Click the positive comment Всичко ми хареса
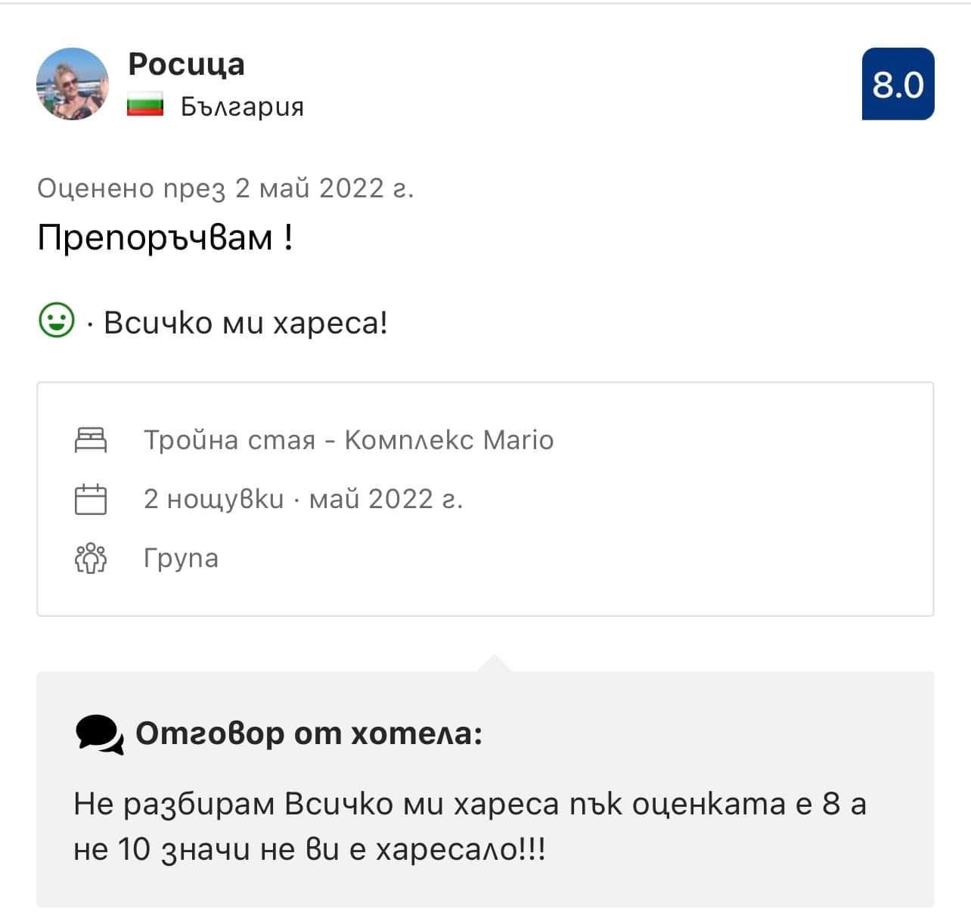 pos(246,323)
